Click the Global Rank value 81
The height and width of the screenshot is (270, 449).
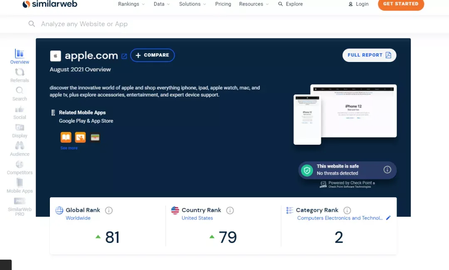tap(112, 237)
